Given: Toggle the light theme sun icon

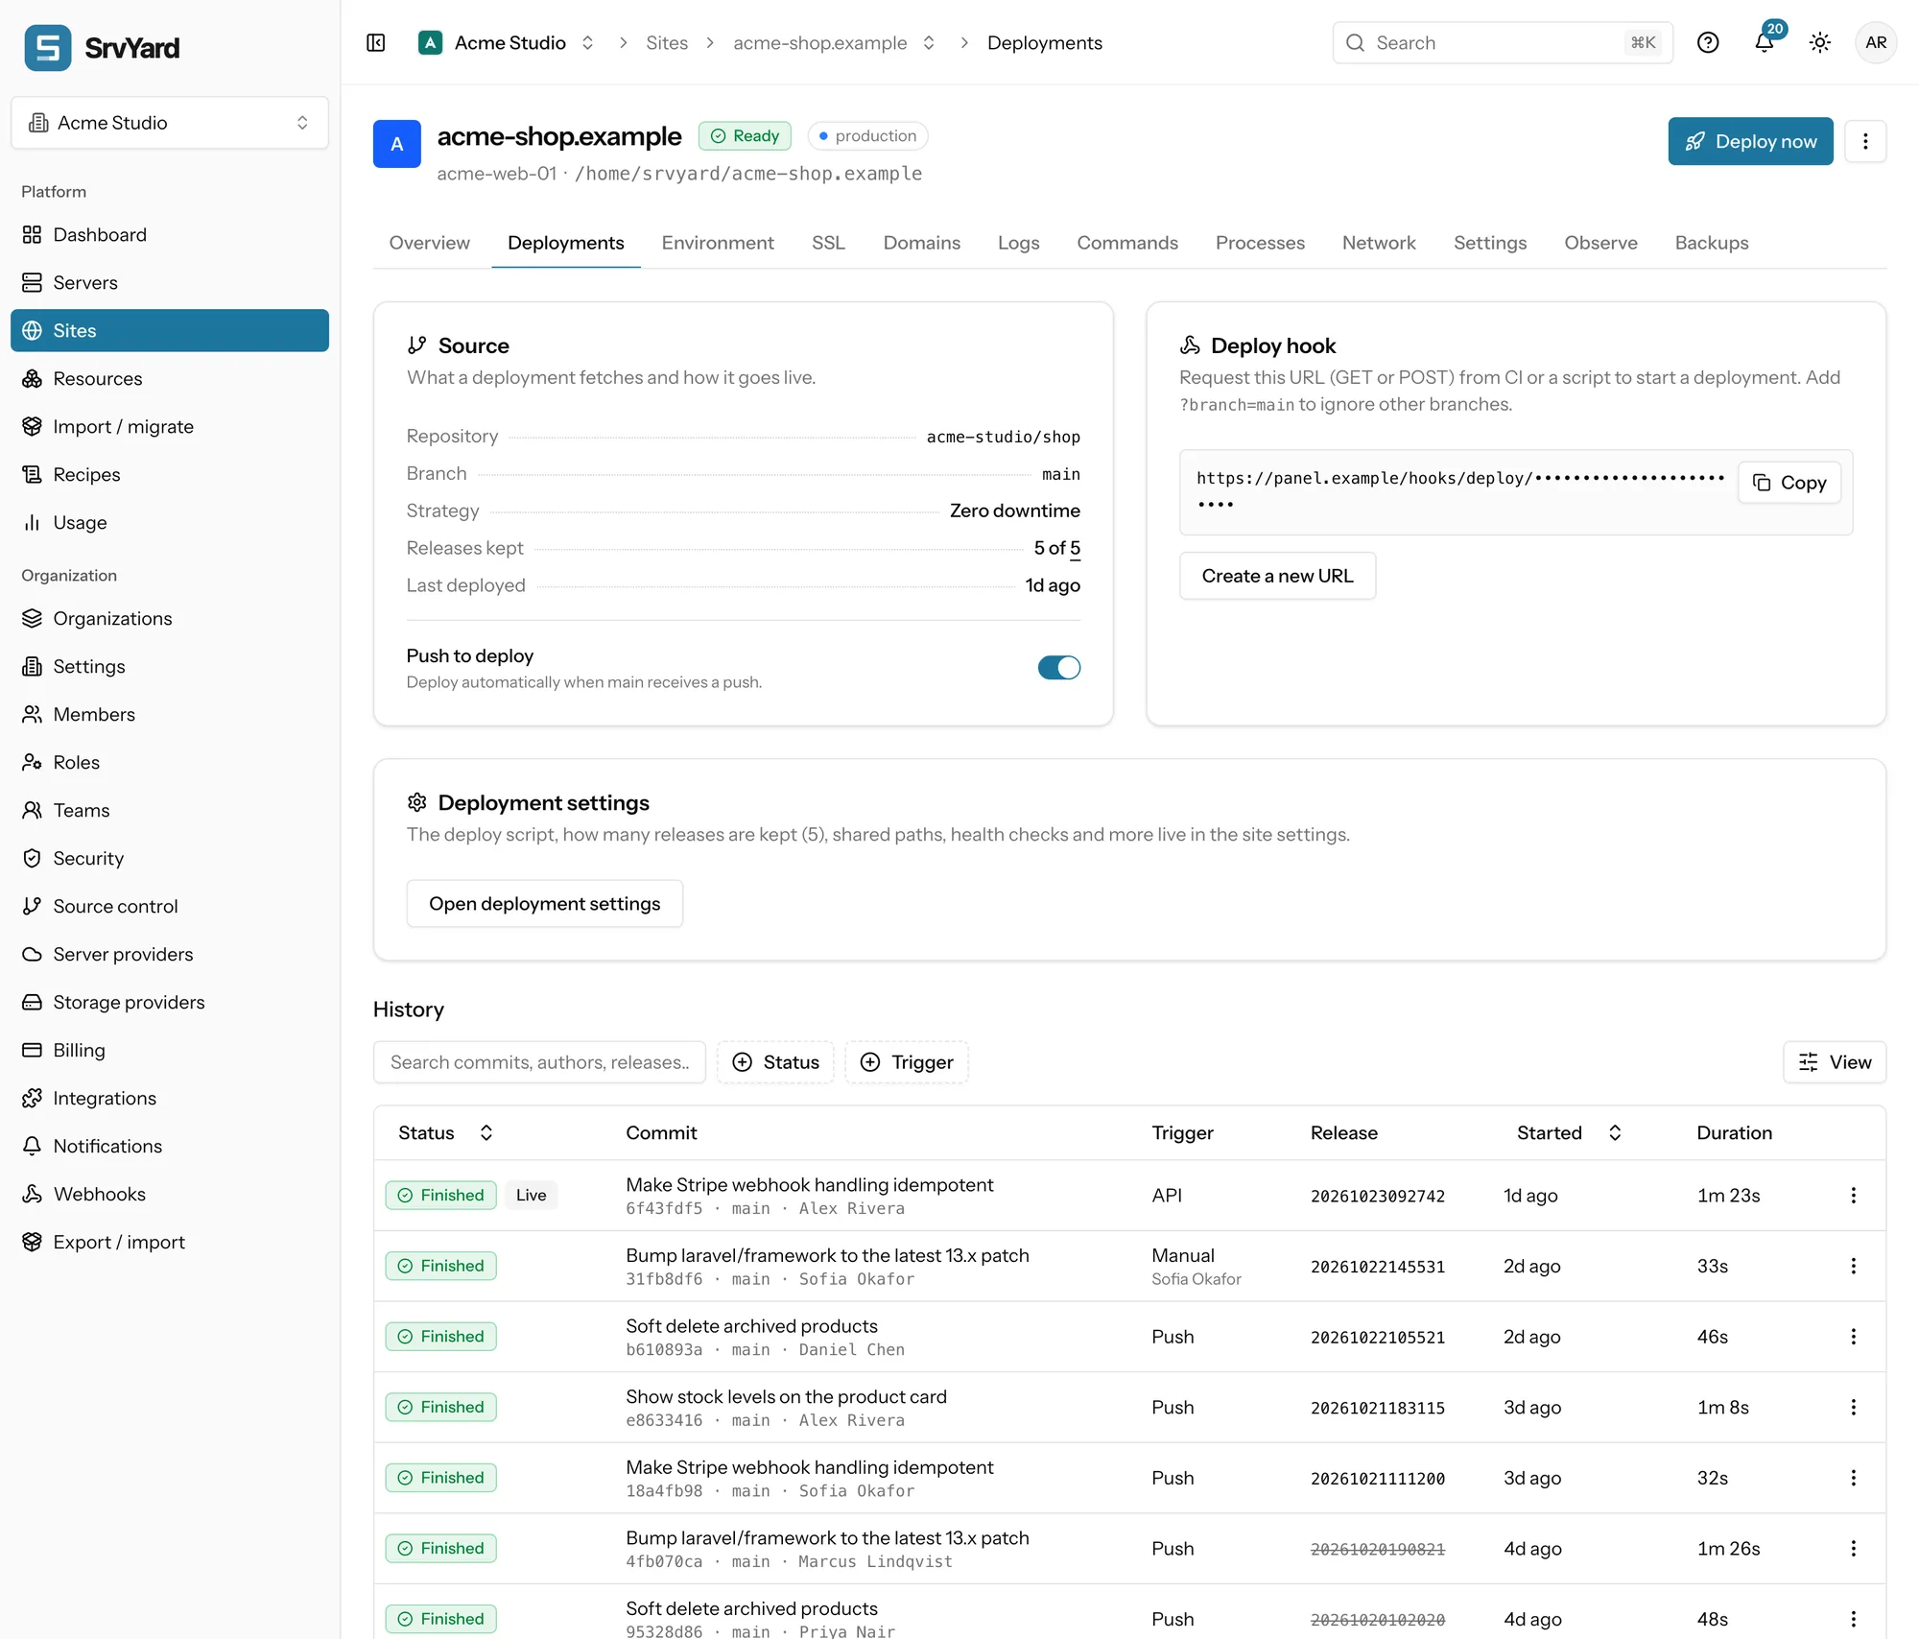Looking at the screenshot, I should (1820, 43).
